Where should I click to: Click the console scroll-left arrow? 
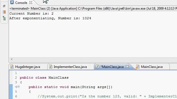click(x=12, y=59)
